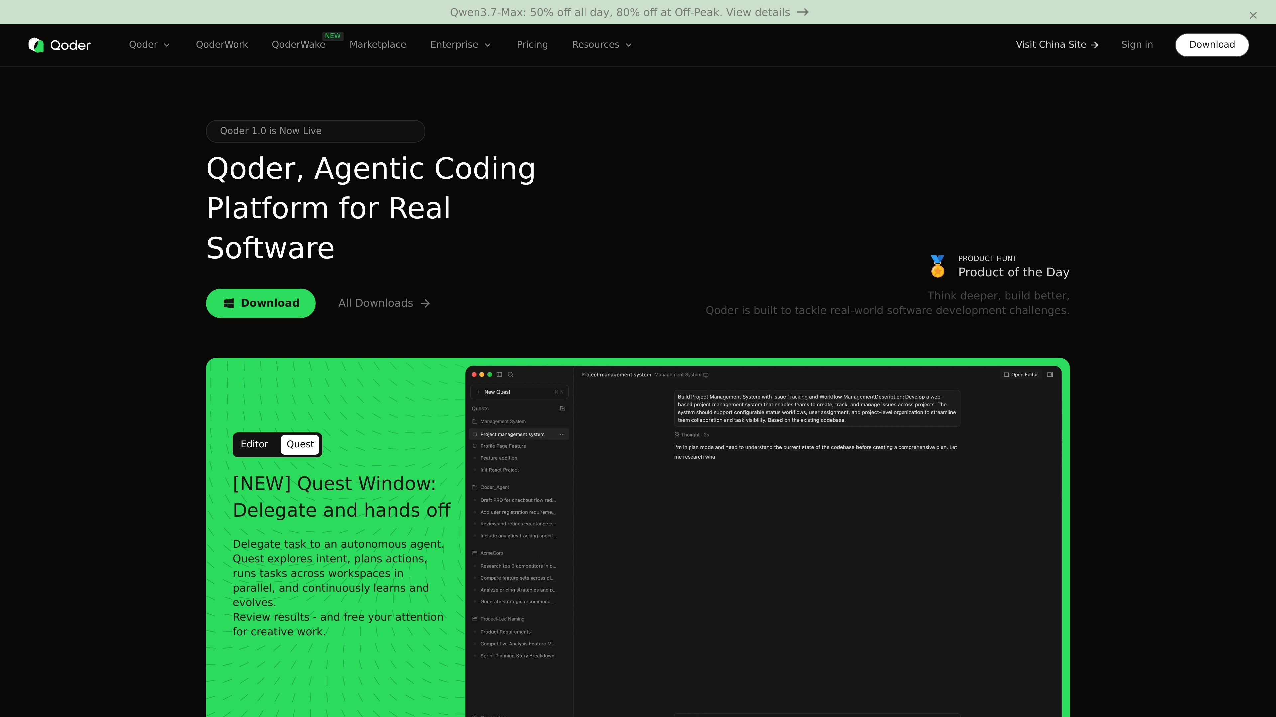Viewport: 1276px width, 717px height.
Task: Open Research top 3 competitors quest
Action: [519, 566]
